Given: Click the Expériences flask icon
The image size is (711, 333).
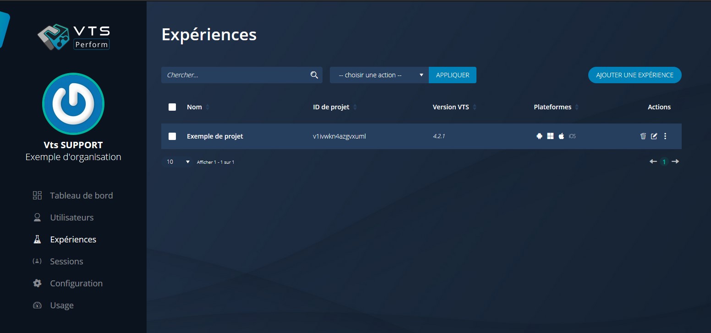Looking at the screenshot, I should pyautogui.click(x=38, y=239).
